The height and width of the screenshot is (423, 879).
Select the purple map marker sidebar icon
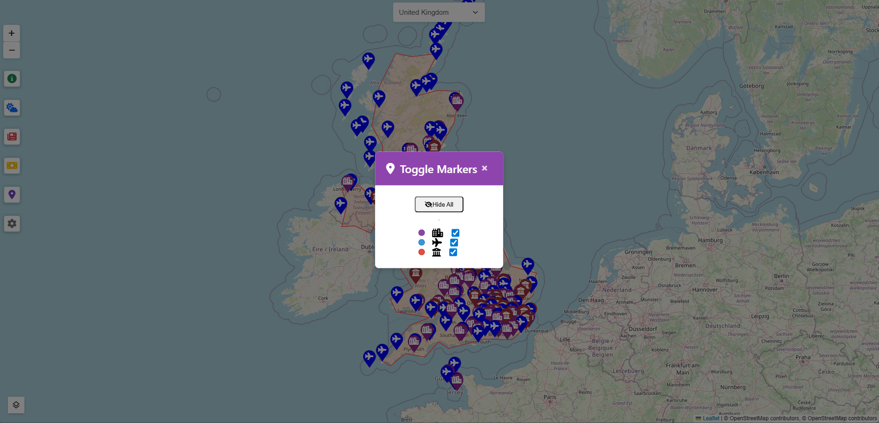[x=12, y=194]
